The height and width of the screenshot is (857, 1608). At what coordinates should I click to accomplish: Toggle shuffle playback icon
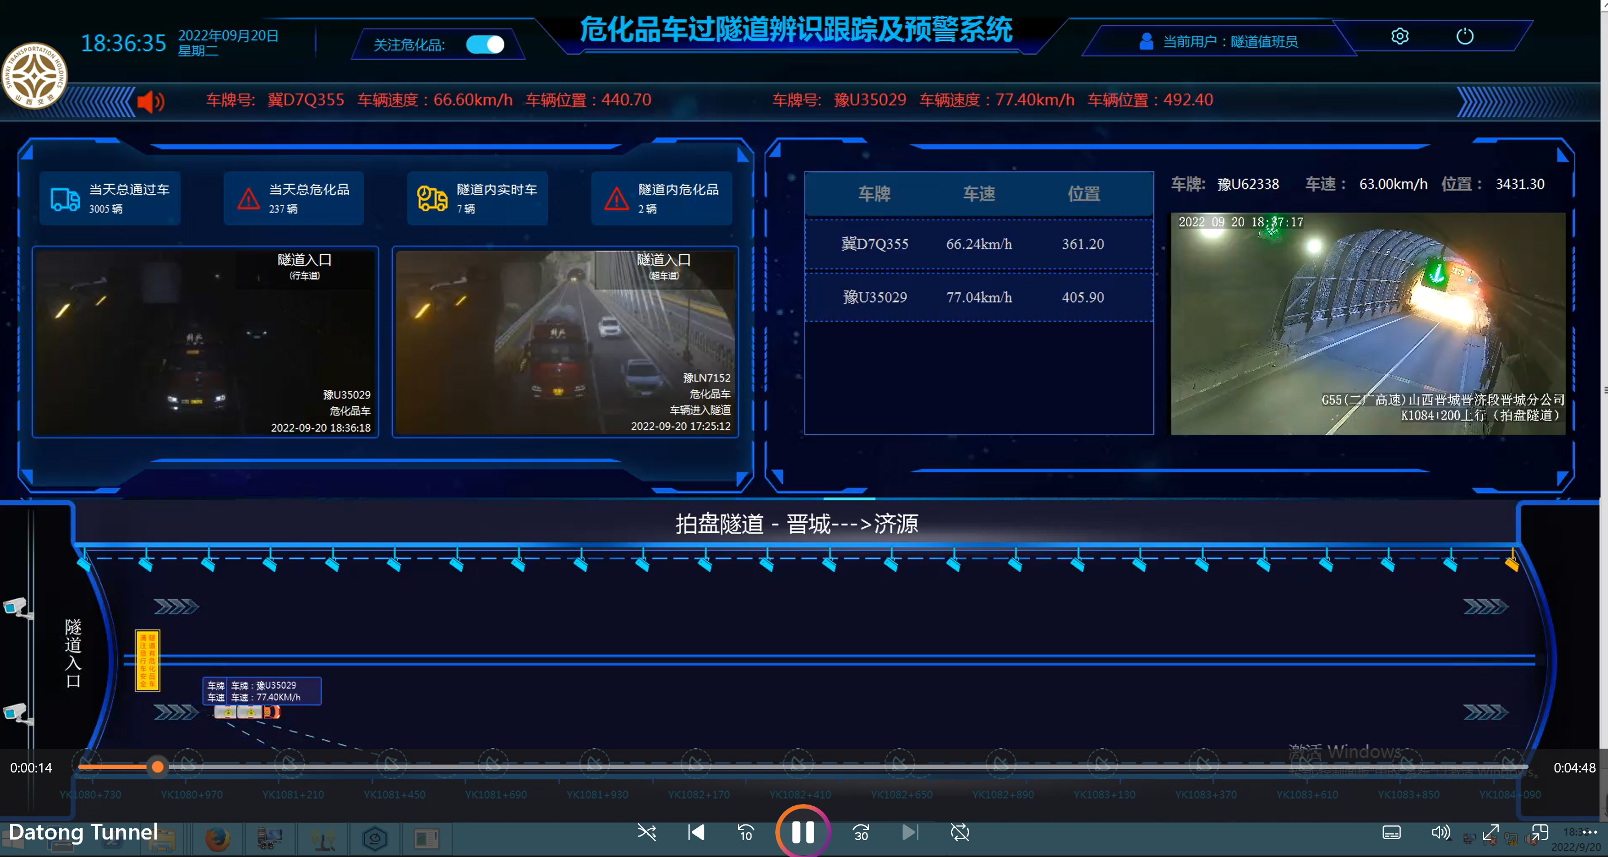pyautogui.click(x=647, y=832)
